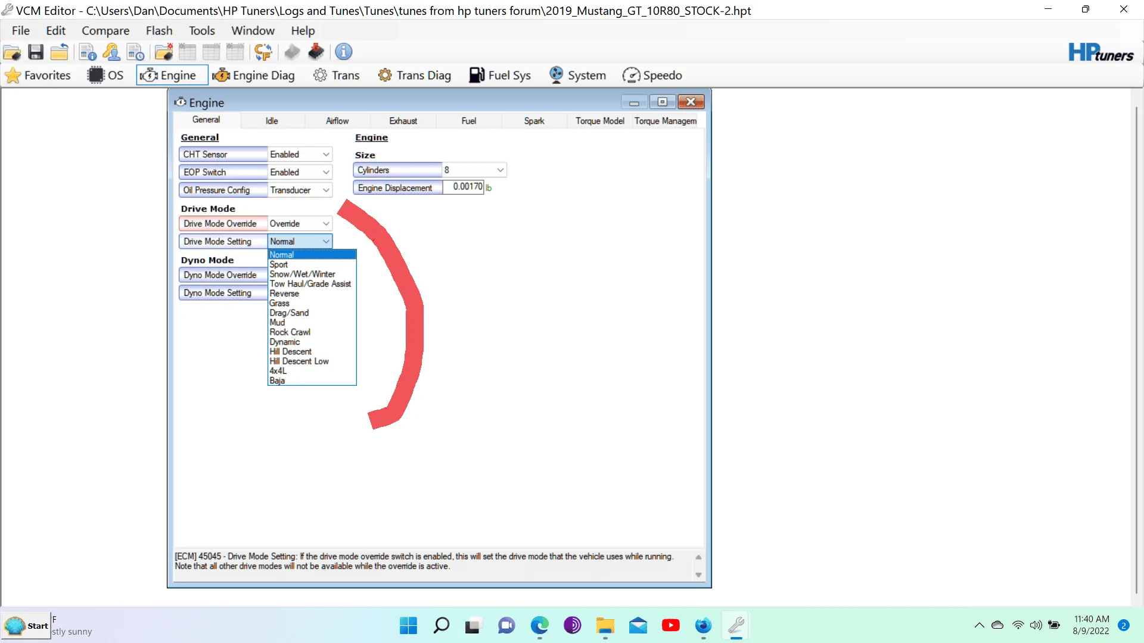Click the VCM Editor wrench taskbar icon

(x=736, y=626)
